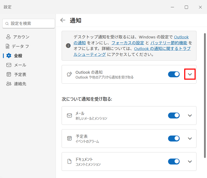Click the envelope icon in メール notification card
The width and height of the screenshot is (207, 178).
click(x=69, y=115)
